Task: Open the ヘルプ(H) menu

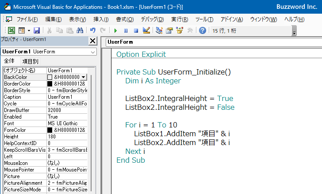Action: 295,19
